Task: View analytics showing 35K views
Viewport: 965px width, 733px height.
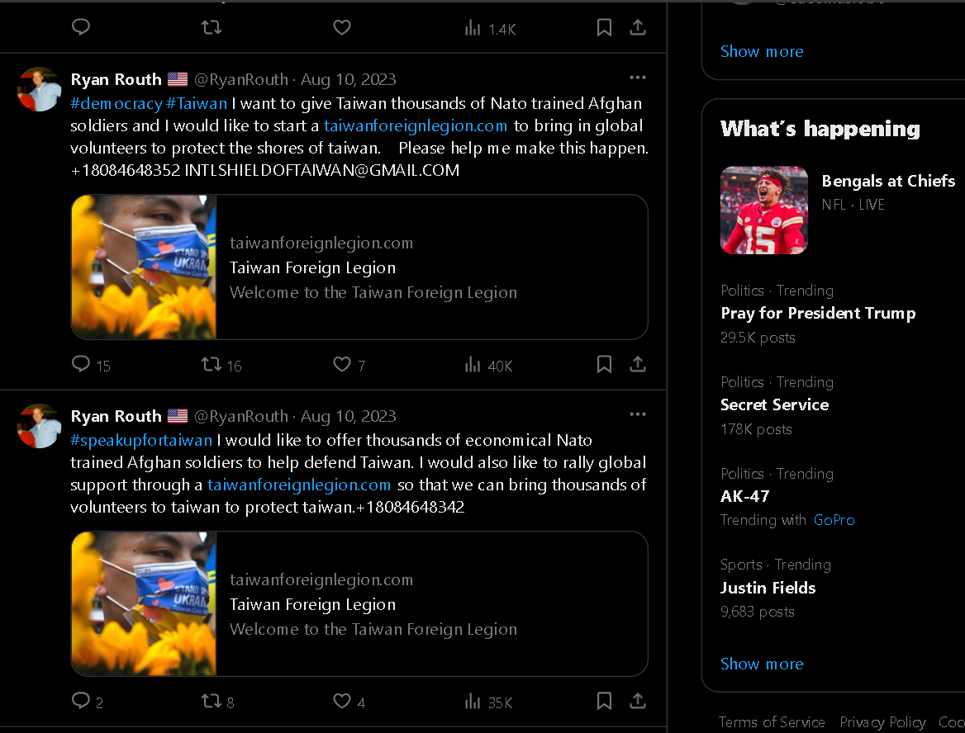Action: click(488, 702)
